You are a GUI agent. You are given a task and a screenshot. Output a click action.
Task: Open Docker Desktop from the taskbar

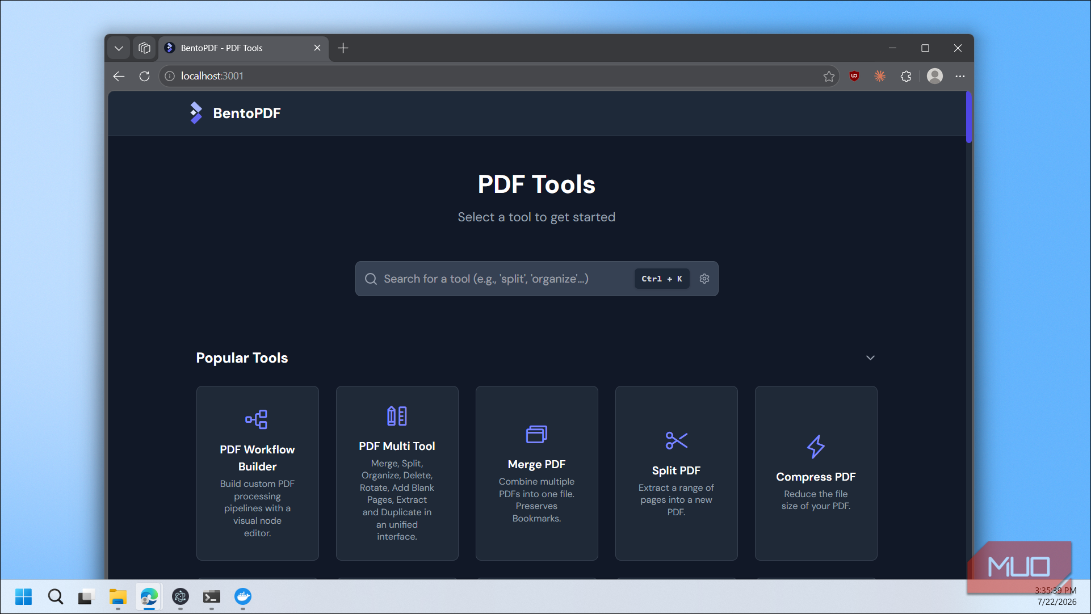(x=242, y=597)
